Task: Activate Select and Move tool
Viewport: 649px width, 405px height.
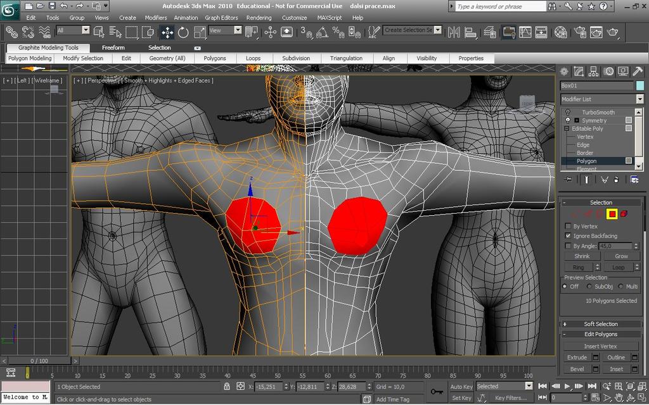Action: point(167,32)
